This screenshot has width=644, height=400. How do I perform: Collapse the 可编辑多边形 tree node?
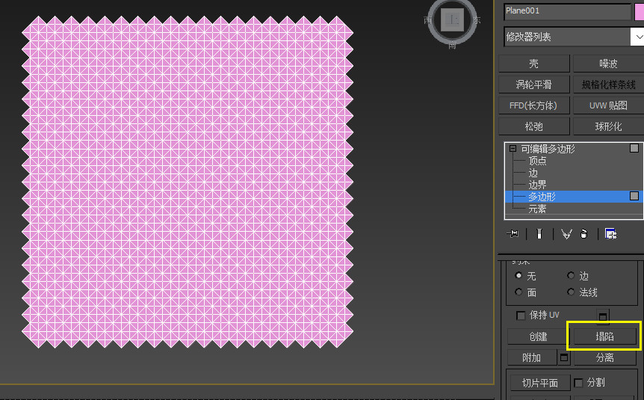(x=513, y=148)
